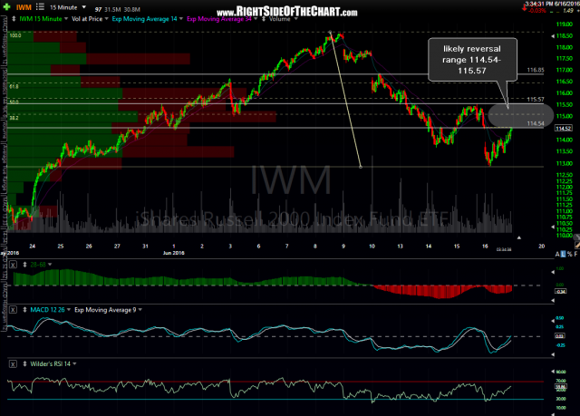Open the Vol at Price indicator dropdown
Image resolution: width=580 pixels, height=416 pixels.
[x=107, y=19]
